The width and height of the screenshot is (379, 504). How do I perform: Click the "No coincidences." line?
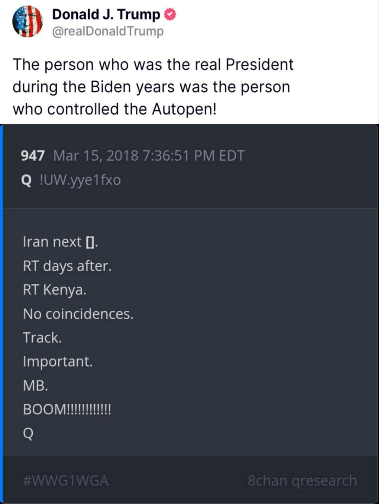coord(78,314)
